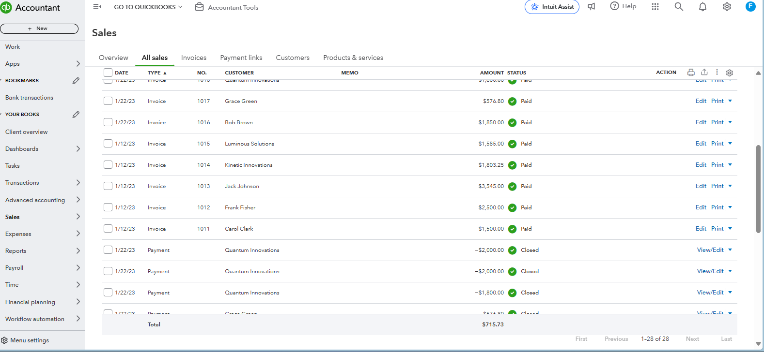Sort by Type column header
Image resolution: width=764 pixels, height=352 pixels.
pyautogui.click(x=157, y=73)
